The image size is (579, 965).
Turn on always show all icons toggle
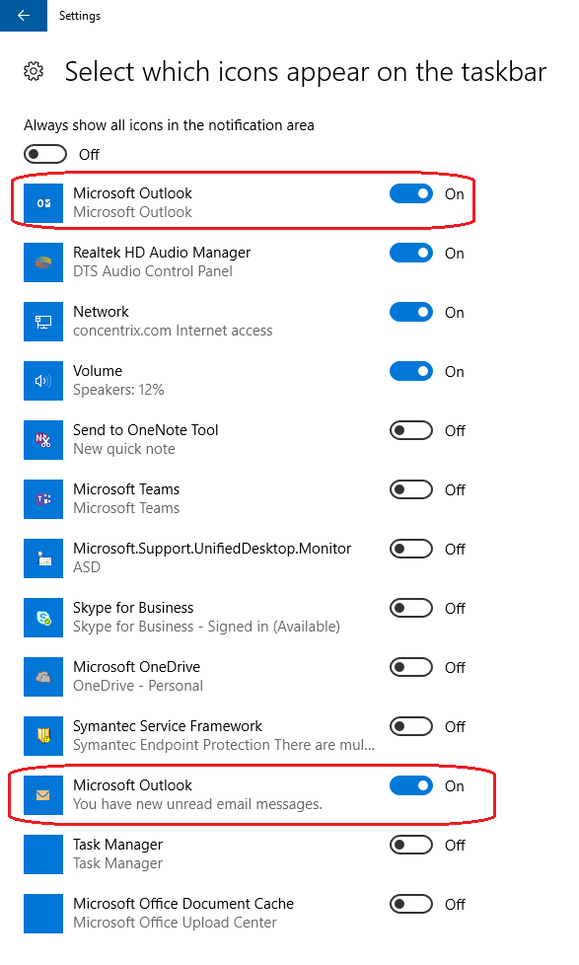pos(45,154)
